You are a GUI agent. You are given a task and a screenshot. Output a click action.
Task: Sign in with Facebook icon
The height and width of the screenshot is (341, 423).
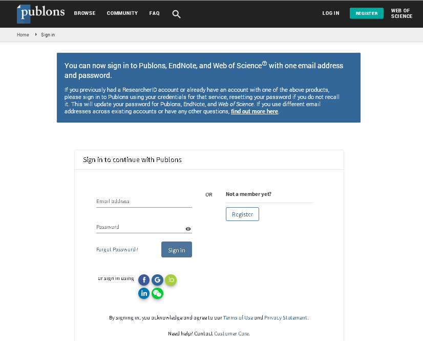[144, 280]
